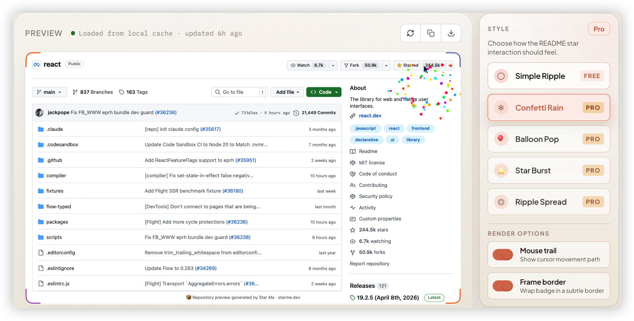
Task: Click the Balloon Pop balloon icon
Action: pyautogui.click(x=501, y=139)
